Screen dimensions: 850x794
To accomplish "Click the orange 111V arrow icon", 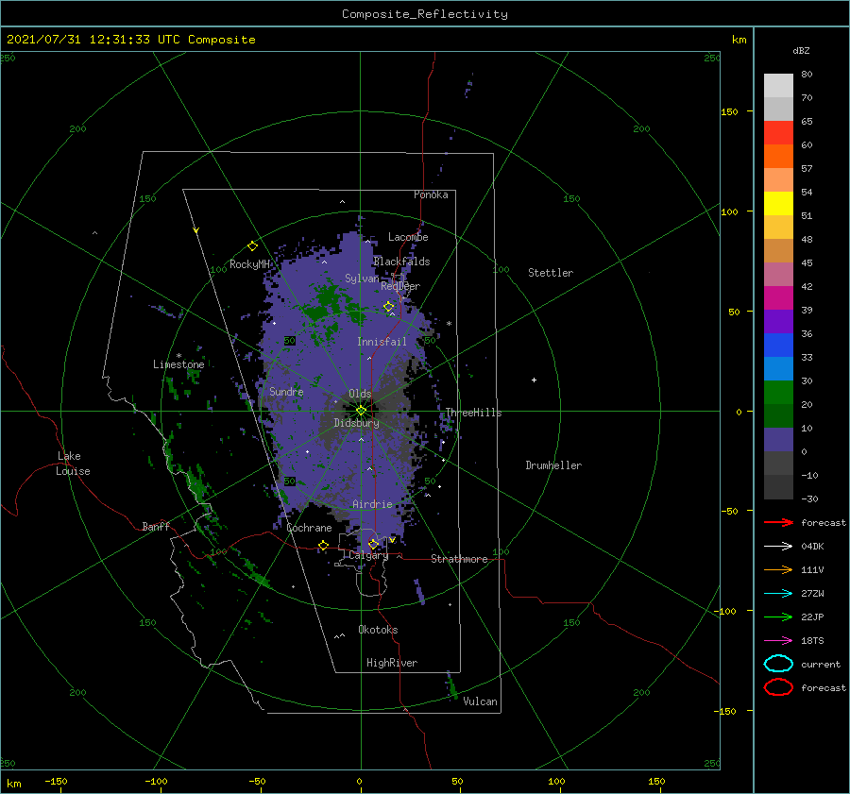I will [778, 569].
